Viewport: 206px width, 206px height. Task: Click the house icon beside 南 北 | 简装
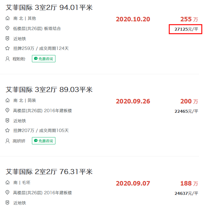(x=8, y=100)
